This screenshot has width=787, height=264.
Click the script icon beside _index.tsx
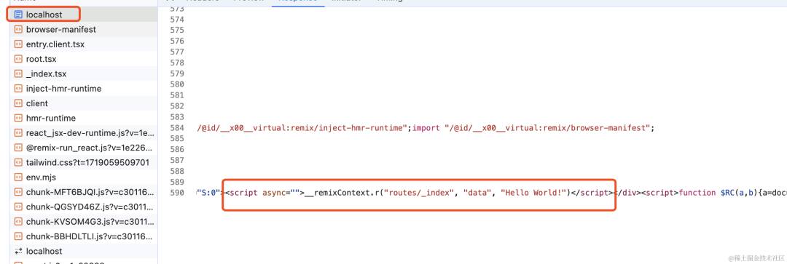18,73
